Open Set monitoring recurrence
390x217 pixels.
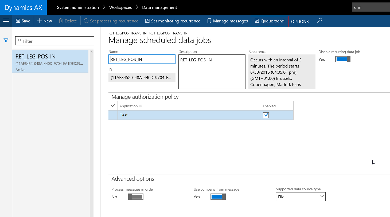tap(173, 21)
